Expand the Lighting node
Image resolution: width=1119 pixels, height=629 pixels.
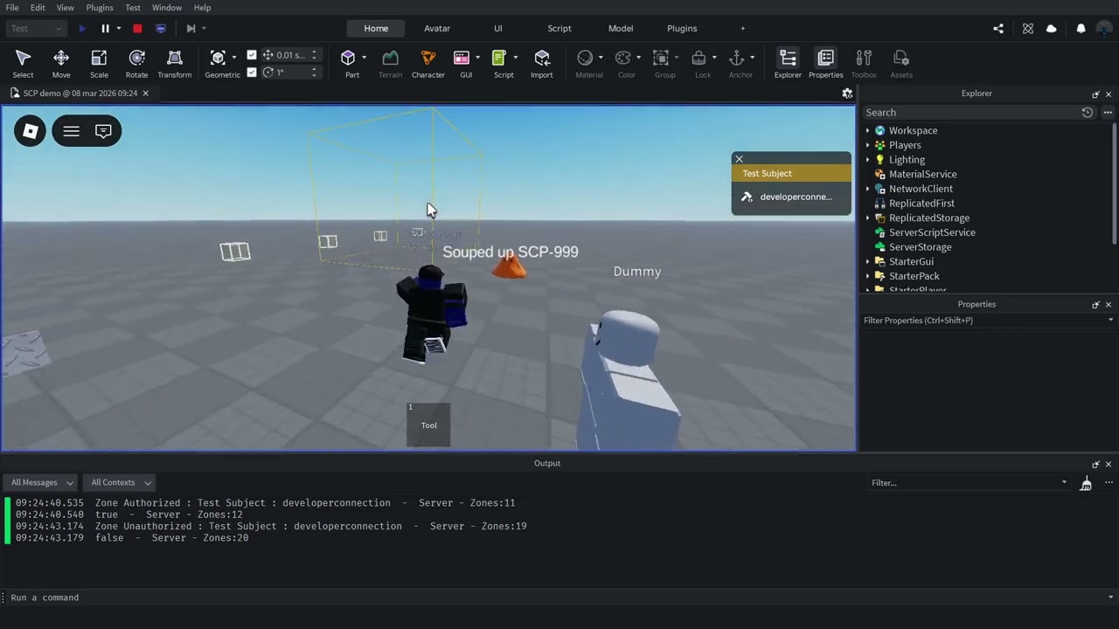[868, 160]
